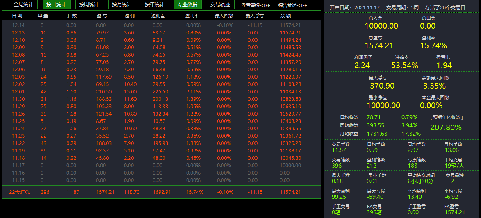
Task: Select the 12.07 date row
Action: pos(161,62)
